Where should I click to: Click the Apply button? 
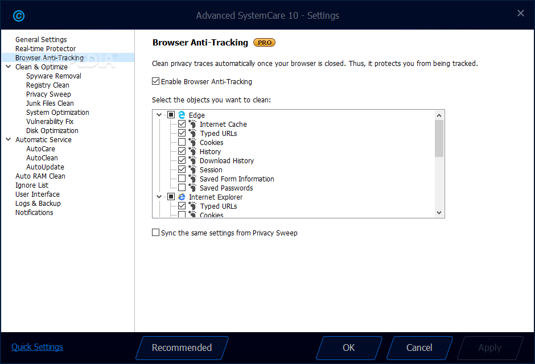point(489,348)
